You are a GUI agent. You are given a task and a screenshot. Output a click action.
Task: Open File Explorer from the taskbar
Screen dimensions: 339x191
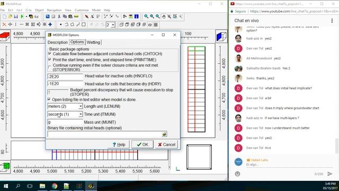(x=42, y=186)
